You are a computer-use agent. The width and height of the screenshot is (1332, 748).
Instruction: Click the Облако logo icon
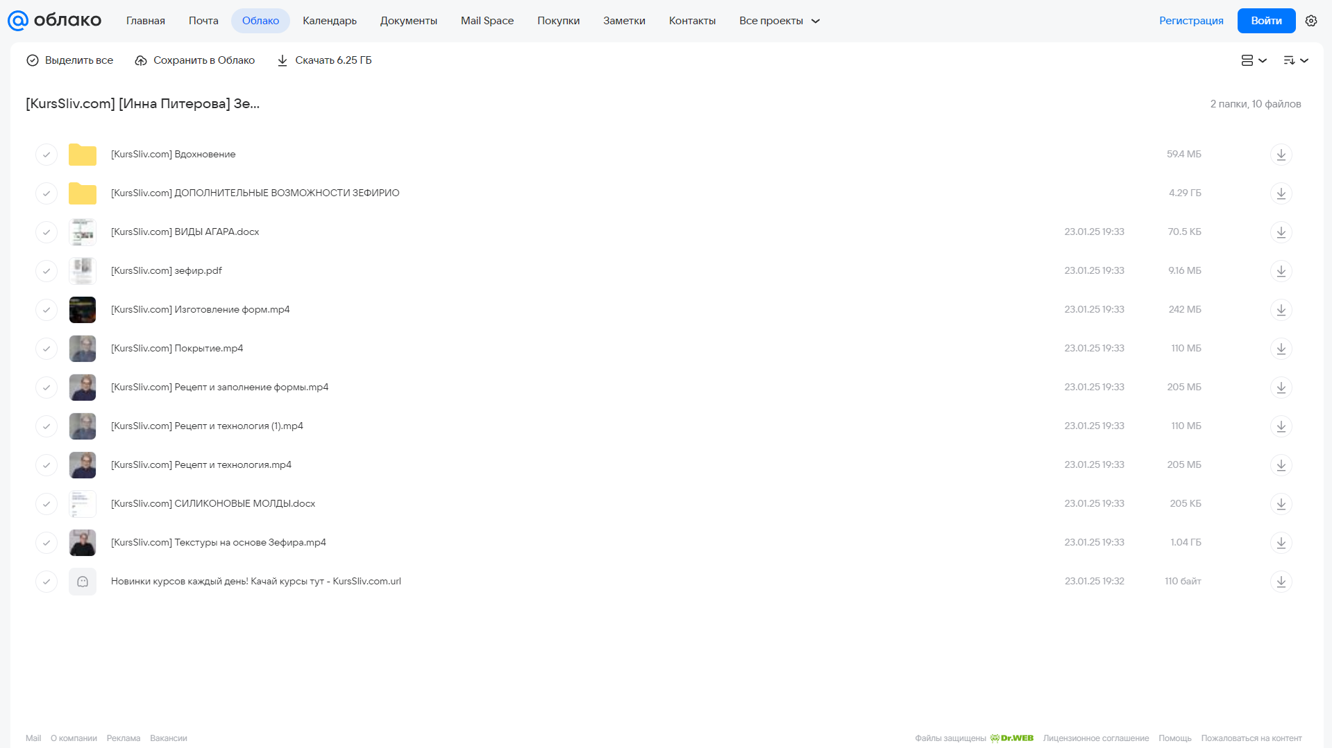(18, 21)
